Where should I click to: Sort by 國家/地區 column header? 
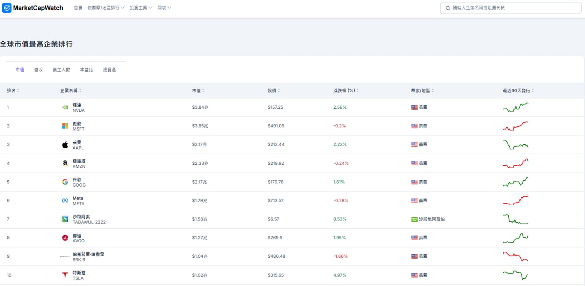(x=422, y=91)
